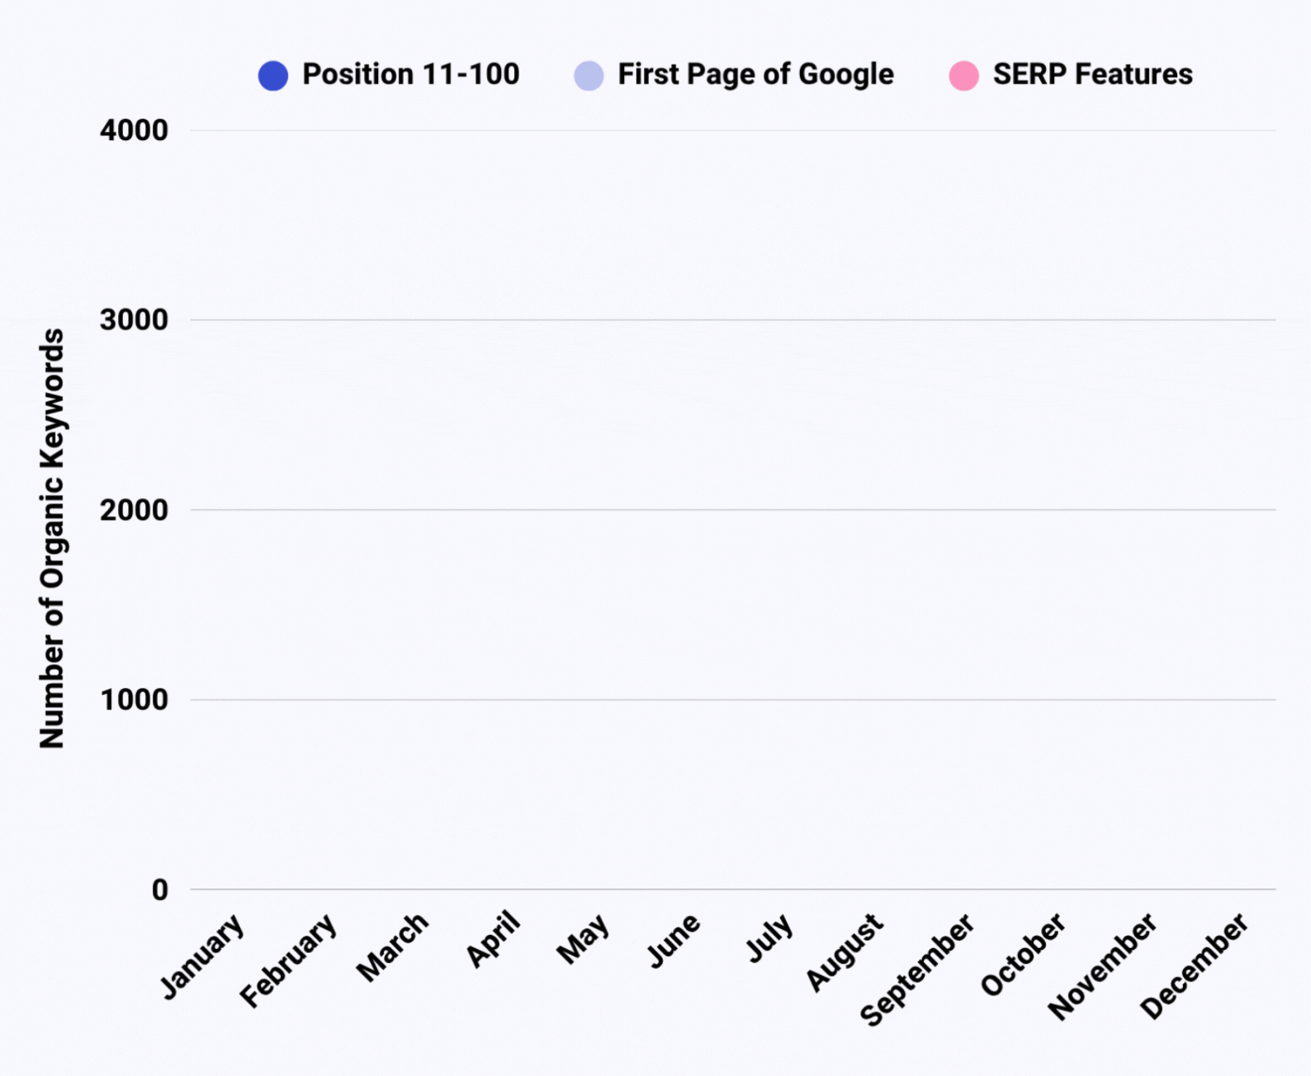
Task: Select the Number of Organic Keywords axis title
Action: tap(52, 538)
